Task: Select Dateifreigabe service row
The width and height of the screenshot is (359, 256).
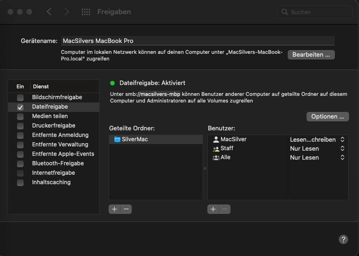Action: [x=54, y=107]
